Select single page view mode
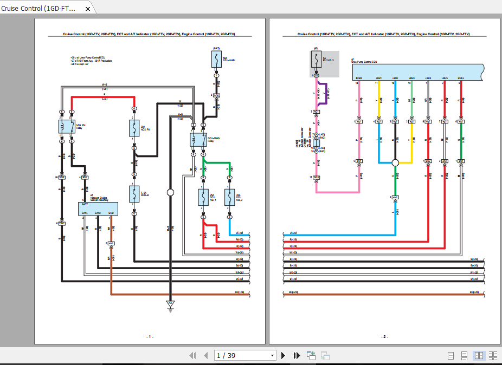Viewport: 502px width, 365px height. click(x=450, y=355)
